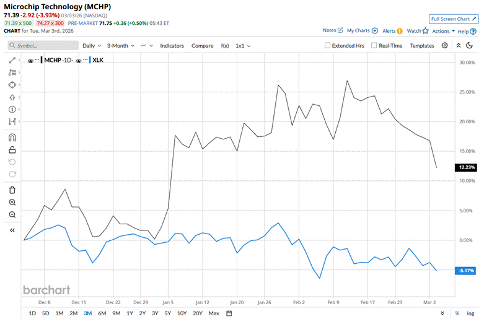Hide the XLK series with eye icon

79,60
